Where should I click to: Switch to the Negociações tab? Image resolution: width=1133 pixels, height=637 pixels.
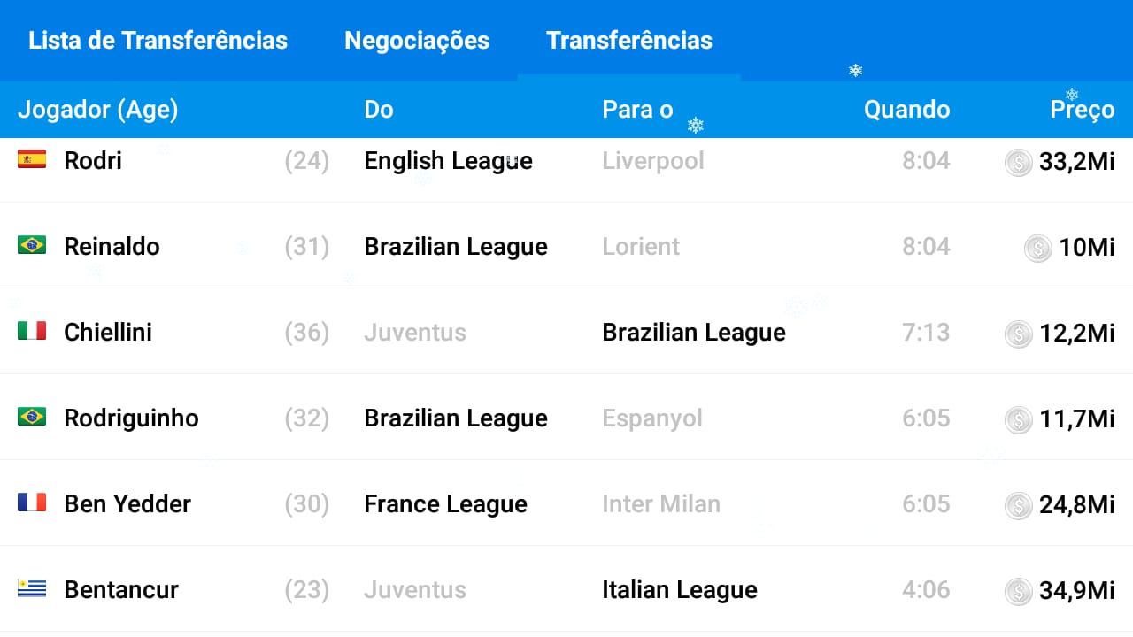[417, 41]
